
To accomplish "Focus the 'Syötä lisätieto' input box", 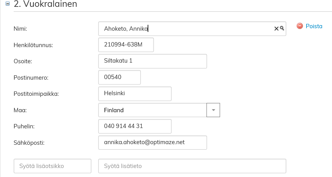I will click(192, 166).
